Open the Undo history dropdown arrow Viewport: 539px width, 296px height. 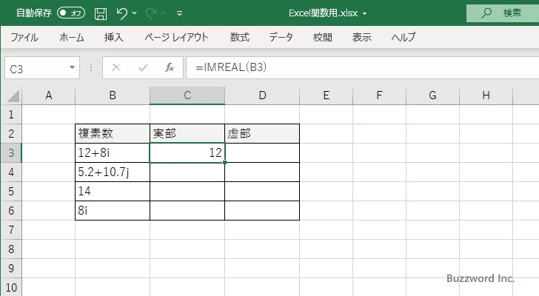tap(135, 13)
